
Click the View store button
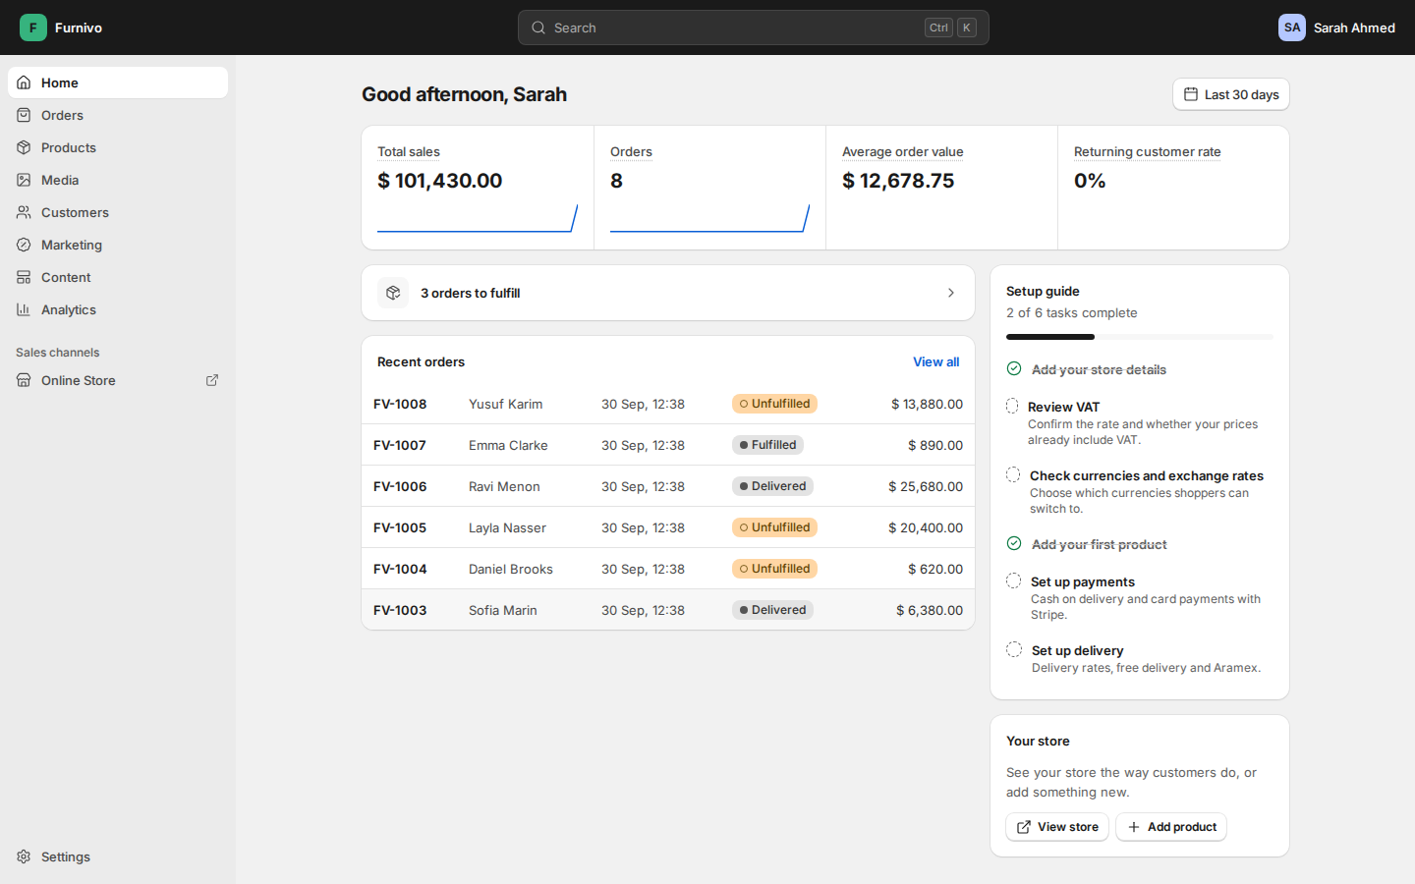point(1057,827)
